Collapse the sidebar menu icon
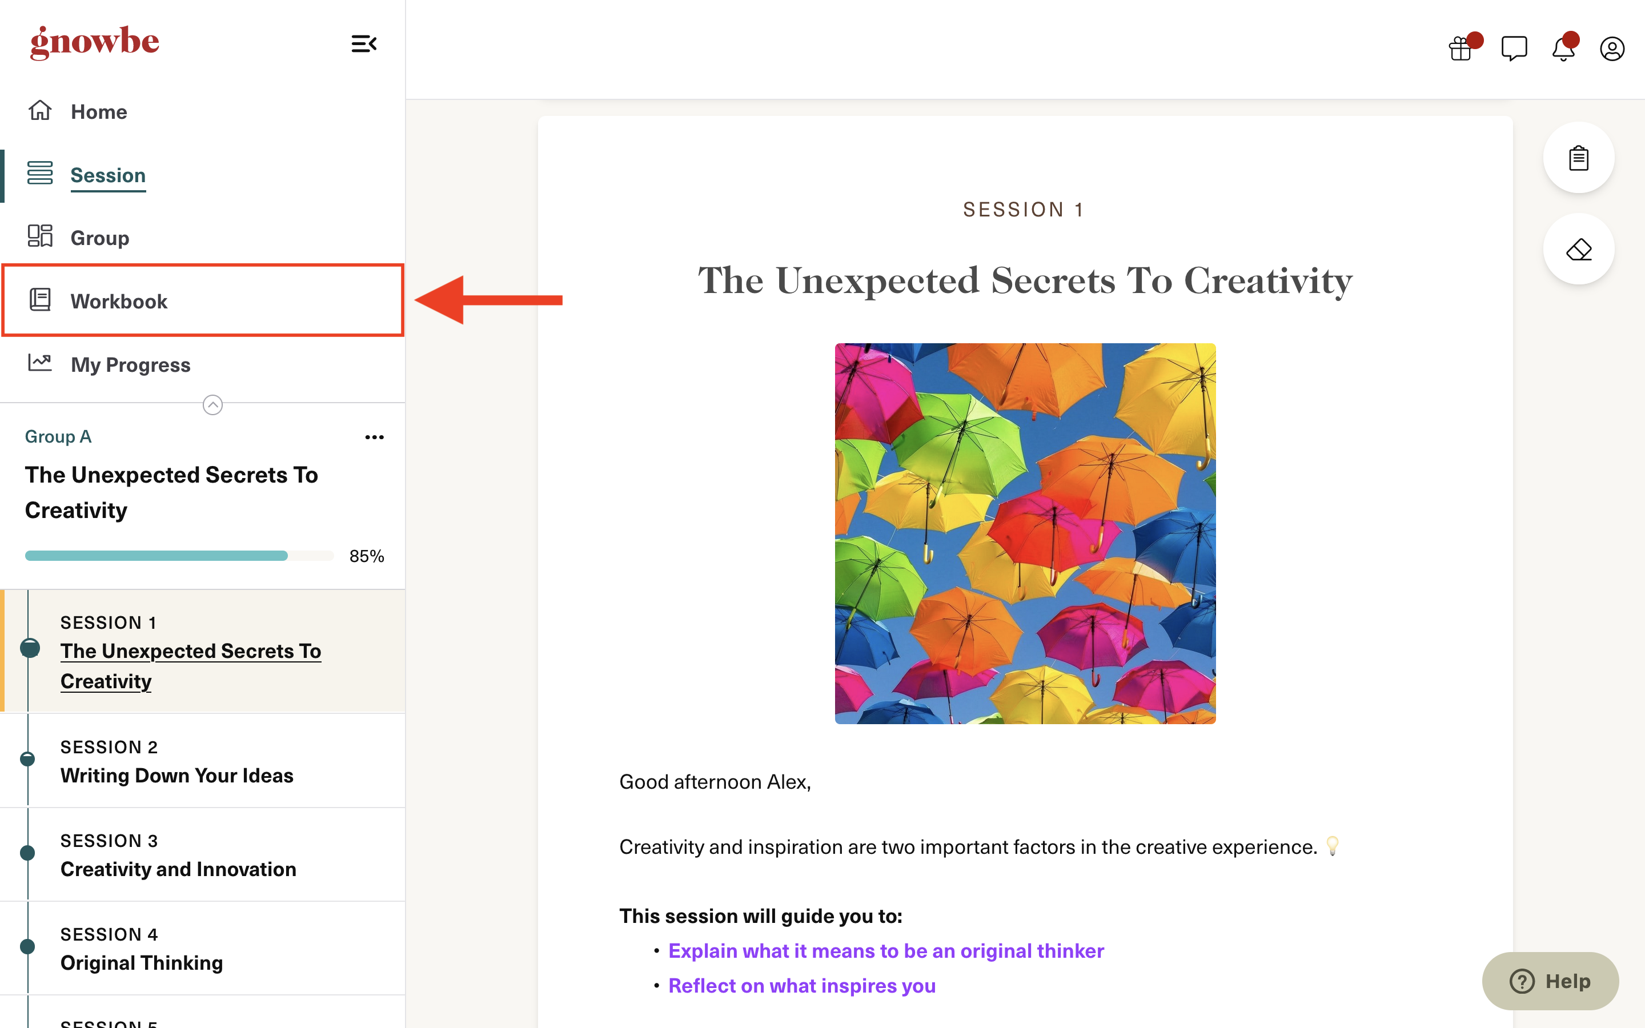Viewport: 1645px width, 1028px height. pyautogui.click(x=364, y=44)
